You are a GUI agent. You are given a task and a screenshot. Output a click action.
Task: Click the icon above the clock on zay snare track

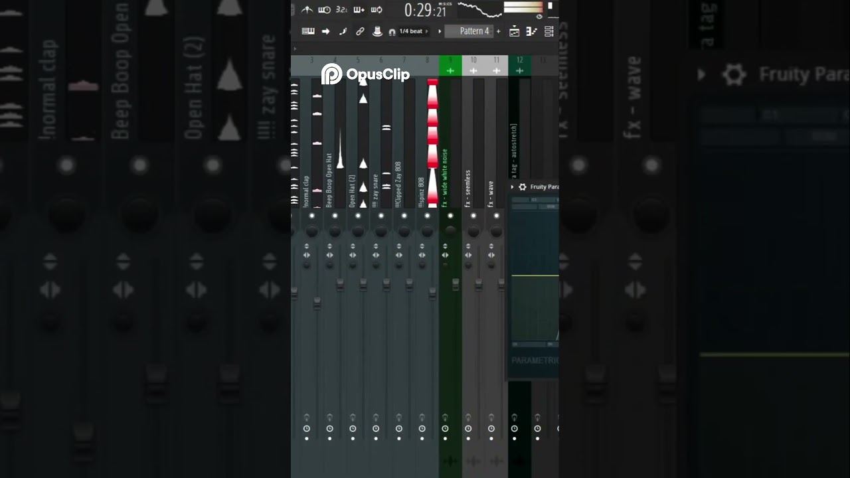point(376,417)
